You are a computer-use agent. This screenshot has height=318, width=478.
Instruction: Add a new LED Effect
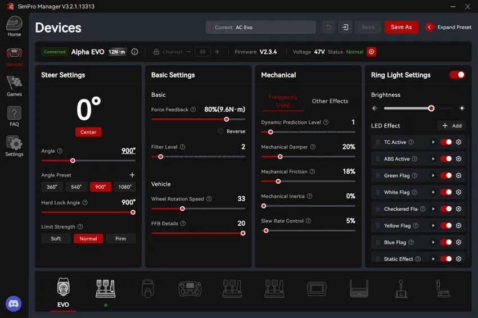coord(452,125)
